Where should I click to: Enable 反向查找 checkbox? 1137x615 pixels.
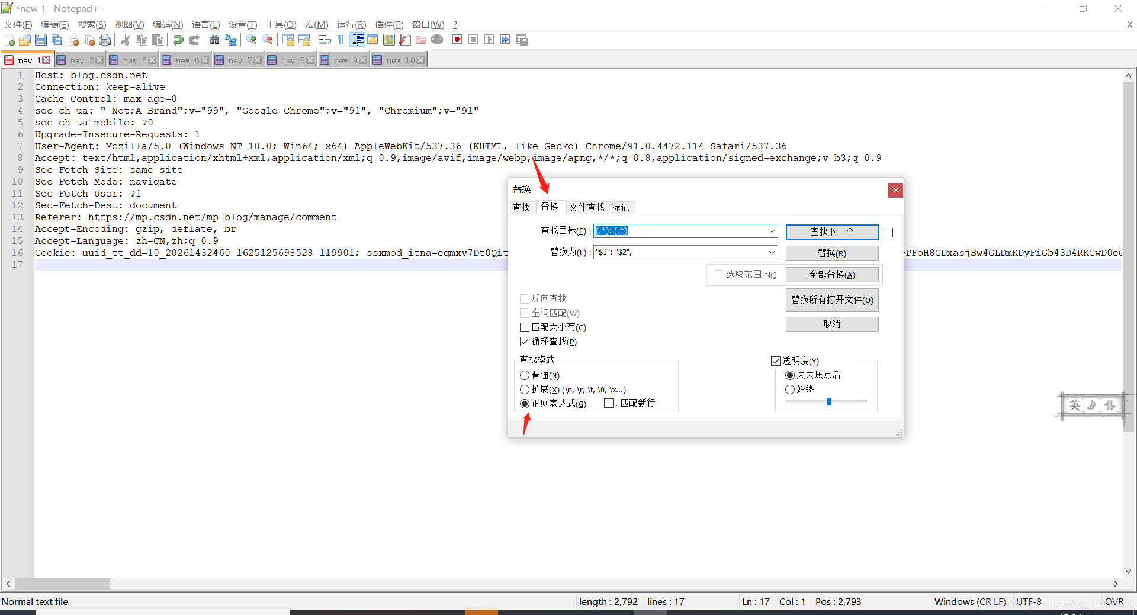coord(525,299)
